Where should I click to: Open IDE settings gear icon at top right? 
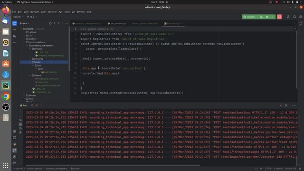tap(301, 17)
